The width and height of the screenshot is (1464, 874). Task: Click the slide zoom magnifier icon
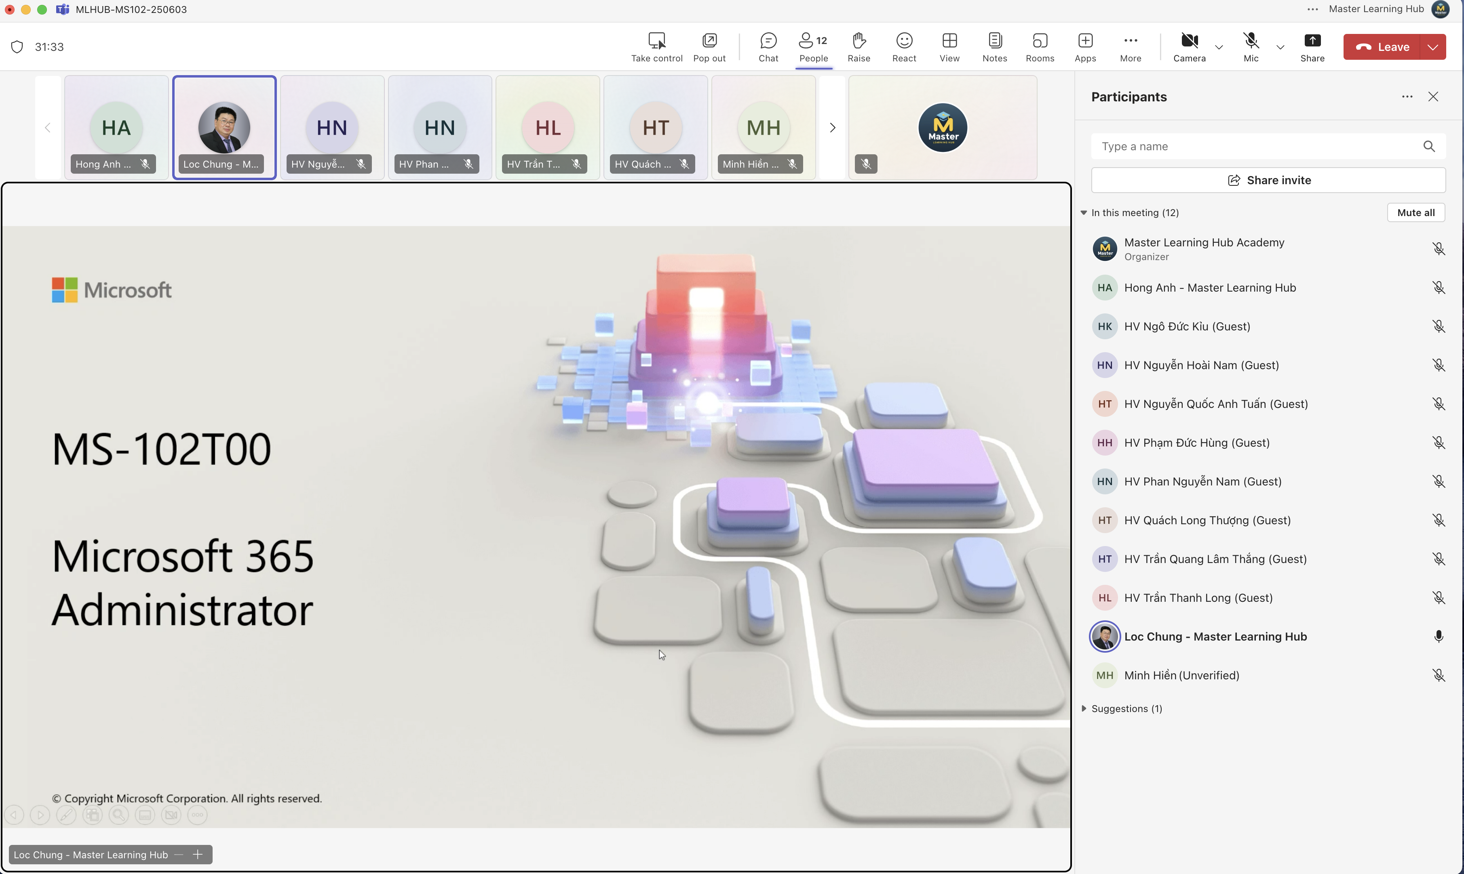click(x=118, y=815)
